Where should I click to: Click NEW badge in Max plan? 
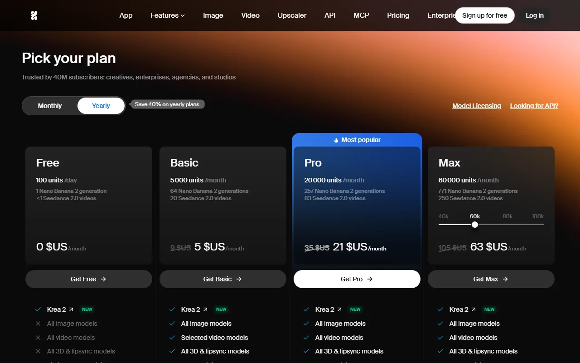489,309
